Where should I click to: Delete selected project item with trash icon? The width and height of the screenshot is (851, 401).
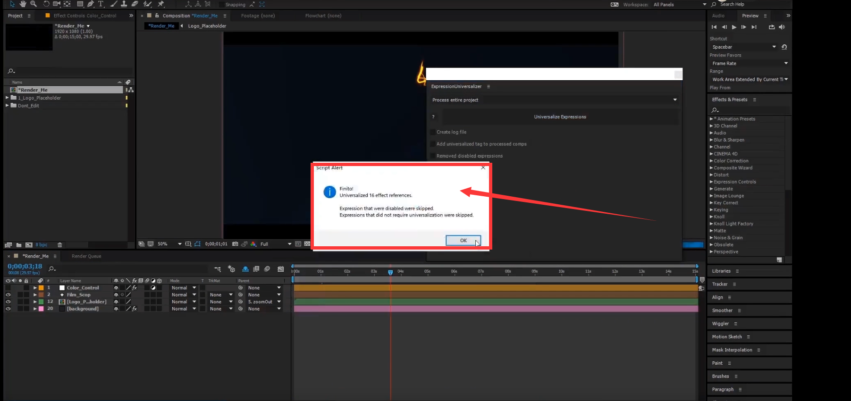(60, 245)
